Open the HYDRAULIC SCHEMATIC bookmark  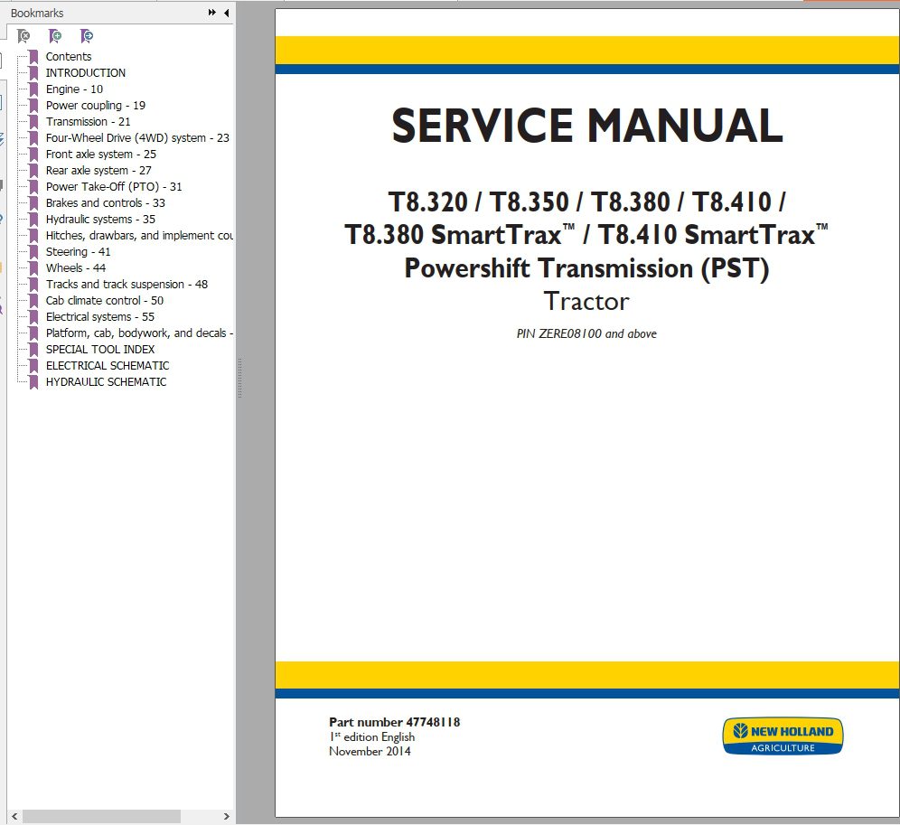pyautogui.click(x=107, y=382)
